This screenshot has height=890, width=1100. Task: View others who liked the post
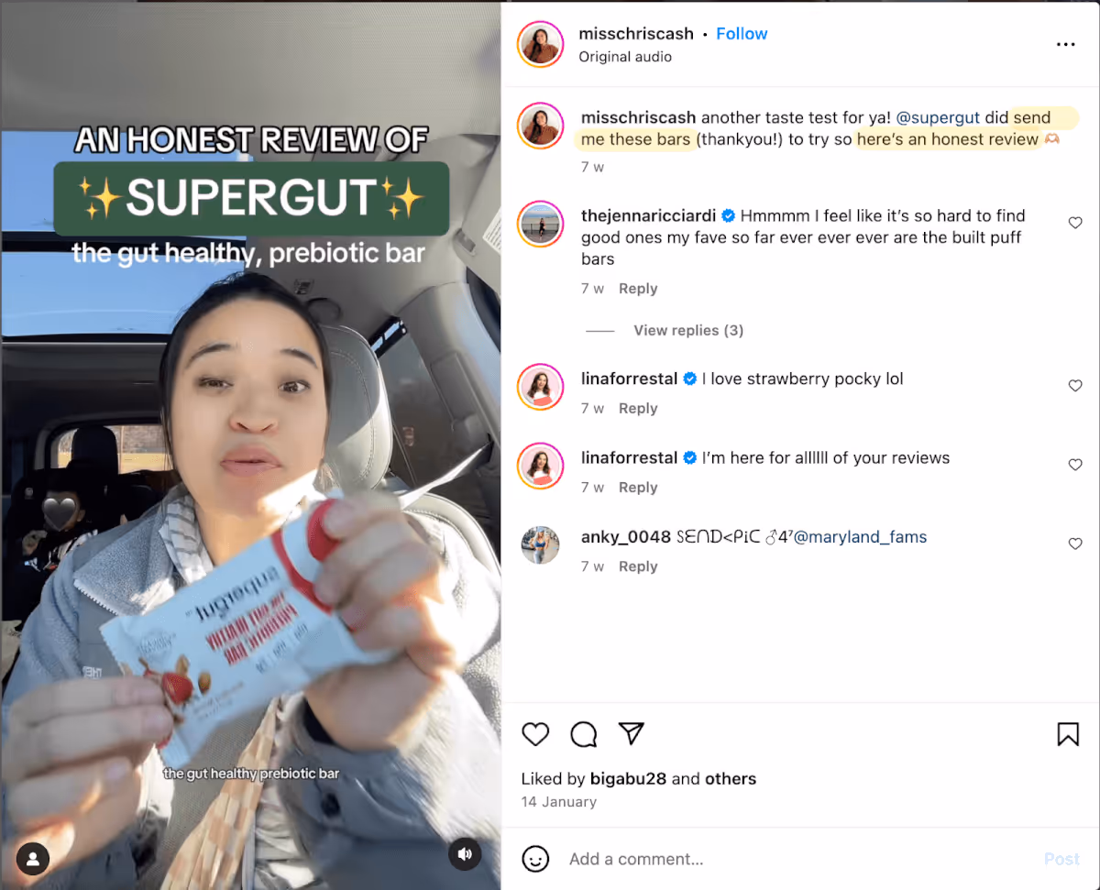click(x=731, y=779)
